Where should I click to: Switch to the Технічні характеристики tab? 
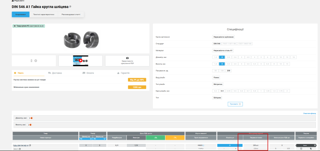click(x=44, y=15)
